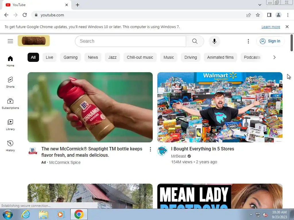294x220 pixels.
Task: Show more category chips with right chevron
Action: click(x=274, y=57)
